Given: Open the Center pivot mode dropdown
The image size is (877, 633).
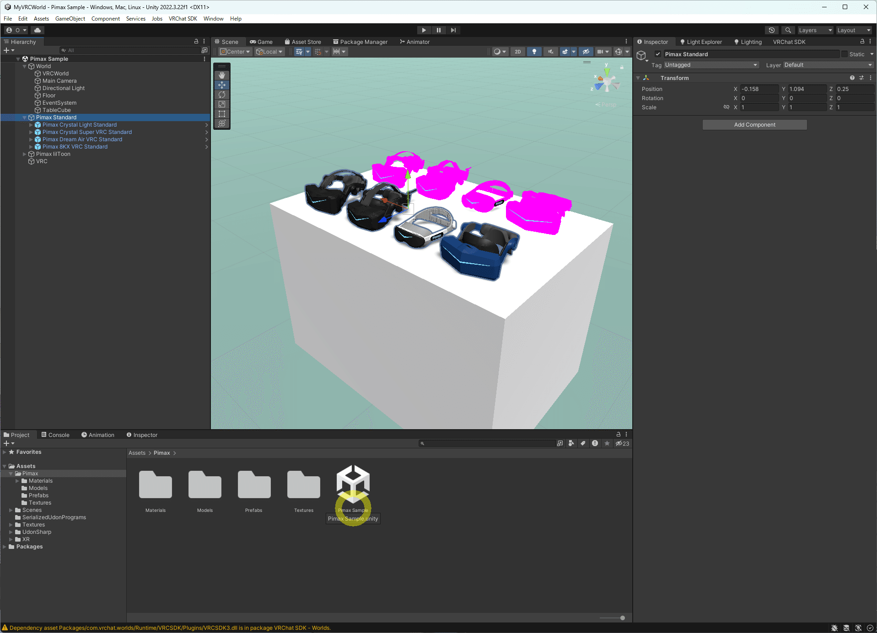Looking at the screenshot, I should pyautogui.click(x=235, y=52).
